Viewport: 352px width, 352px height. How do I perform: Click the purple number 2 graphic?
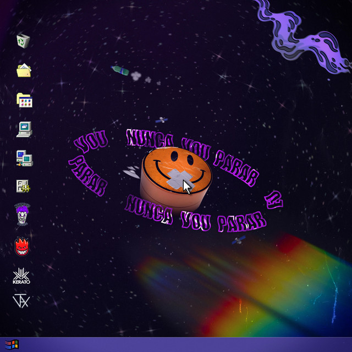pos(274,200)
